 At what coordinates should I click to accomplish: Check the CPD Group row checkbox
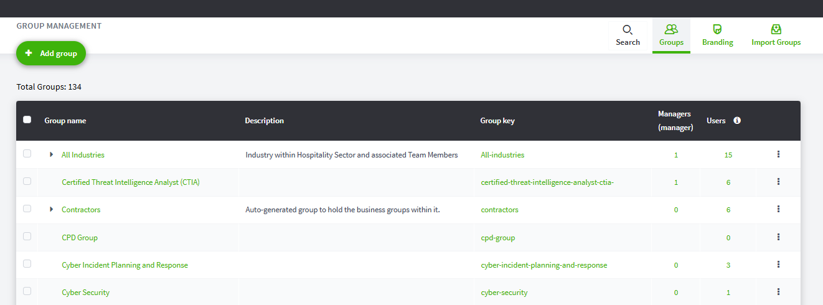27,237
